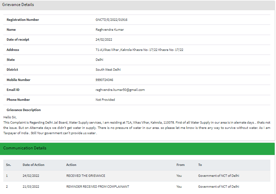This screenshot has width=276, height=194.
Task: Click the Grievance Description heading
Action: click(23, 110)
